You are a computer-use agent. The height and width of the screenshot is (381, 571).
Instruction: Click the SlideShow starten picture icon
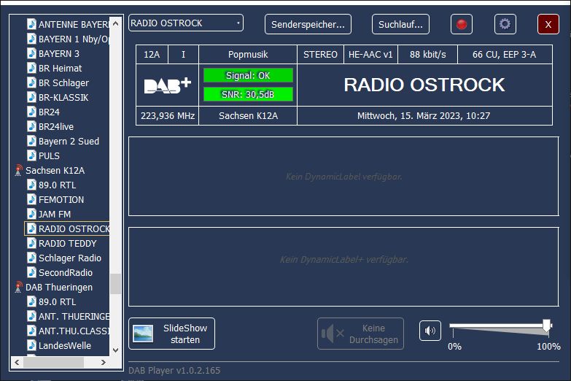pos(143,334)
